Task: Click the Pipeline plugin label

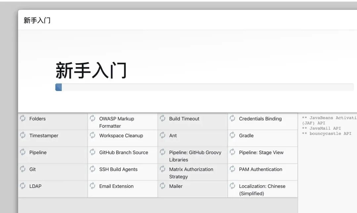Action: [38, 152]
